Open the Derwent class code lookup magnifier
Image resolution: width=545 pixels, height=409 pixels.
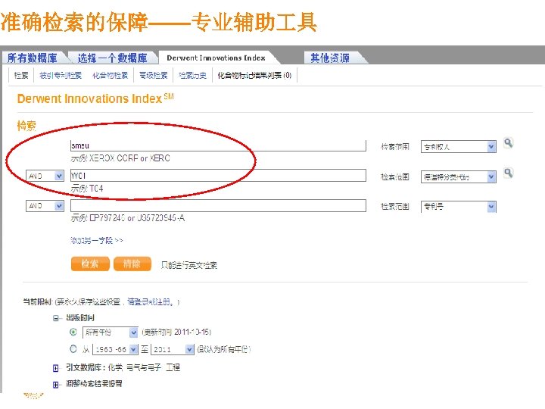click(508, 173)
